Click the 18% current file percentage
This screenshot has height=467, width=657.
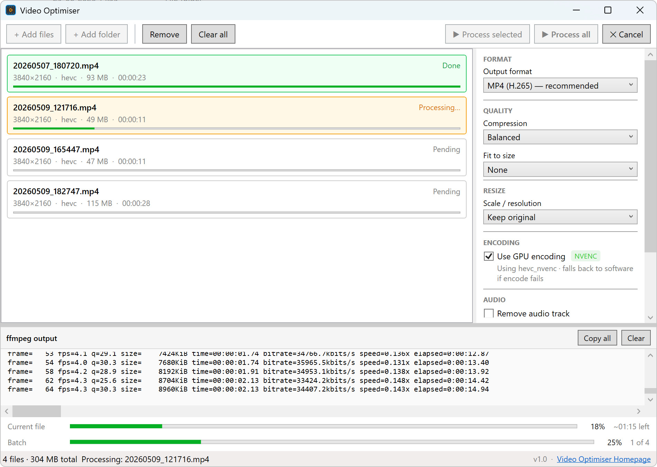point(597,426)
